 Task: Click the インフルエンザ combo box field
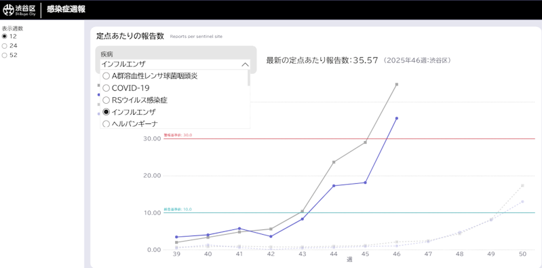(175, 64)
